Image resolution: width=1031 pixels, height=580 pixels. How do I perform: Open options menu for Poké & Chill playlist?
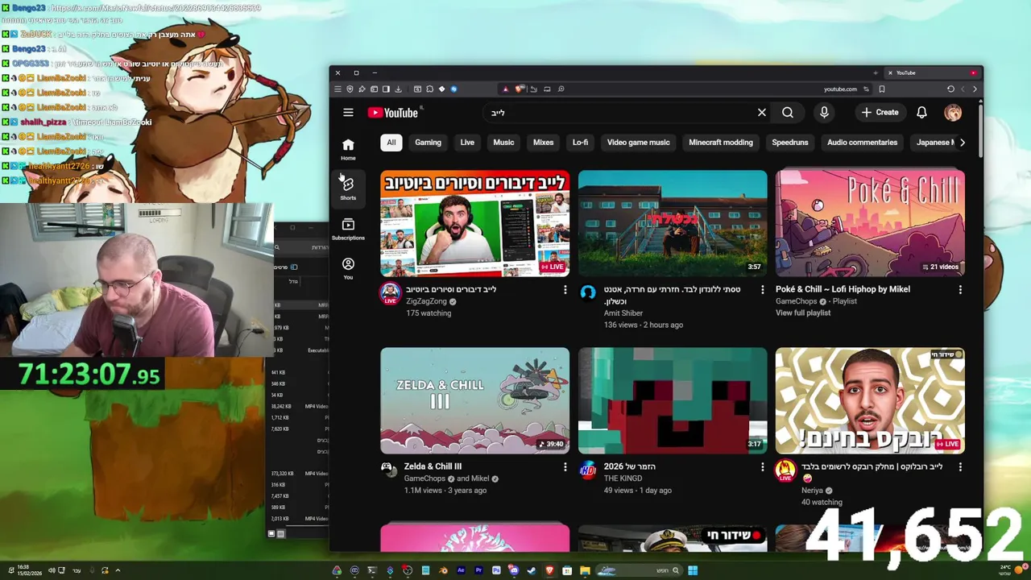[960, 289]
